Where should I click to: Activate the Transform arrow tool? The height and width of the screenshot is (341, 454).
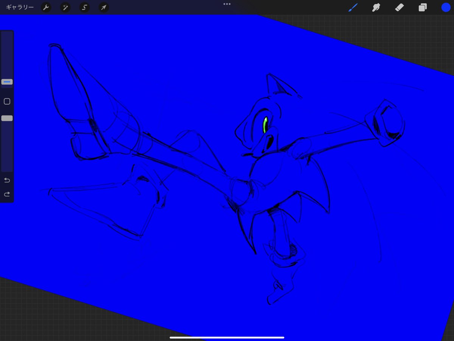[103, 7]
